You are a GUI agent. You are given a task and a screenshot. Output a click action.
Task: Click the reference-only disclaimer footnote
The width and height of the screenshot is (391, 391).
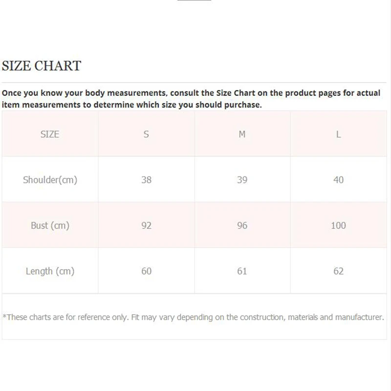(193, 317)
